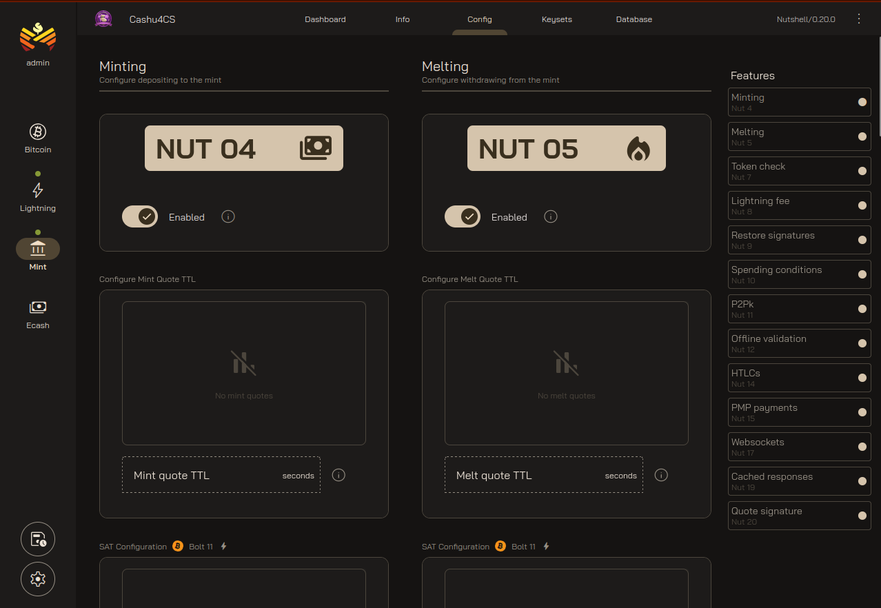The image size is (881, 608).
Task: Select the Token check Nut 7 feature card
Action: [799, 171]
